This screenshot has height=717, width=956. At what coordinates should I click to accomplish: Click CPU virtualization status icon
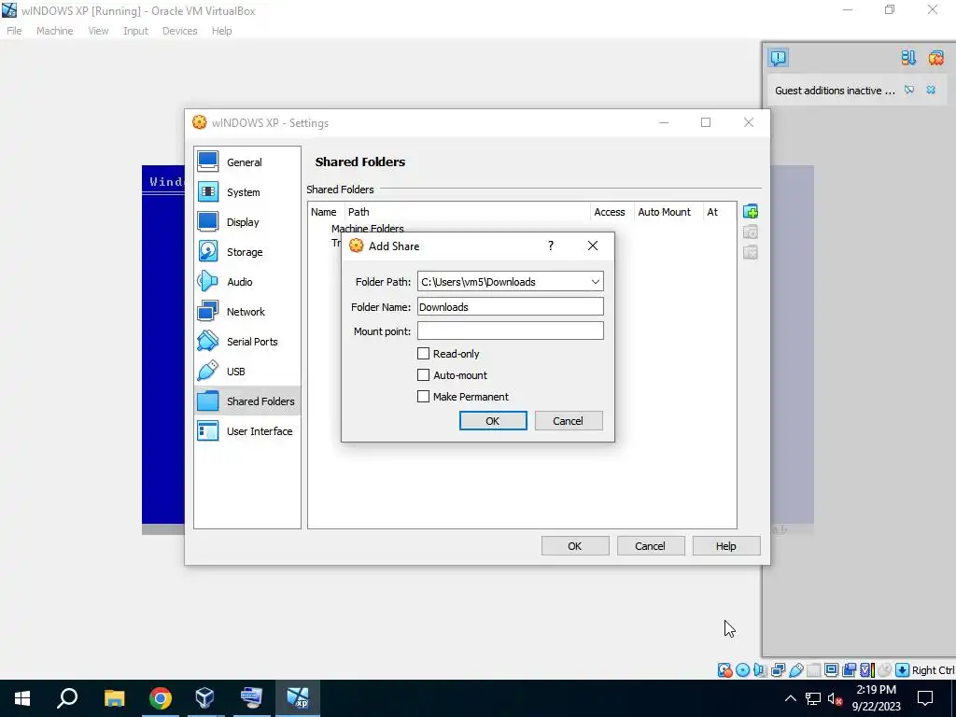click(867, 670)
